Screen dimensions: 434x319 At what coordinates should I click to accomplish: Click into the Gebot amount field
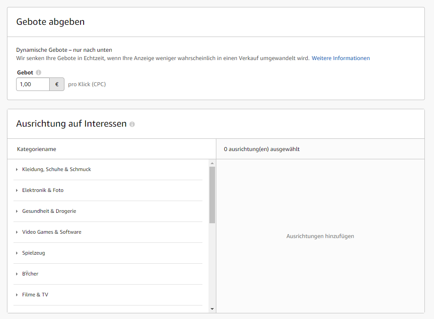pyautogui.click(x=33, y=84)
